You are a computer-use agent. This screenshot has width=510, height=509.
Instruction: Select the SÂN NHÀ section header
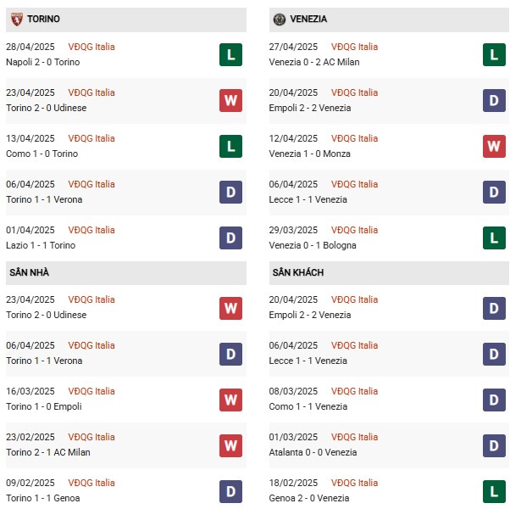(x=126, y=273)
